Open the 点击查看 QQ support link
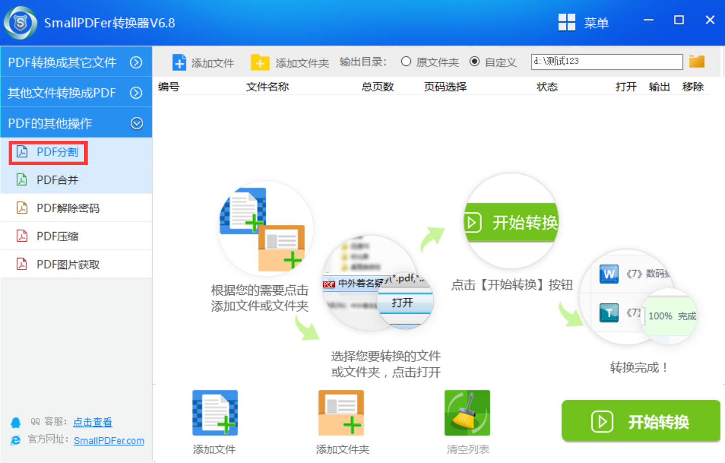This screenshot has width=725, height=463. pyautogui.click(x=93, y=422)
